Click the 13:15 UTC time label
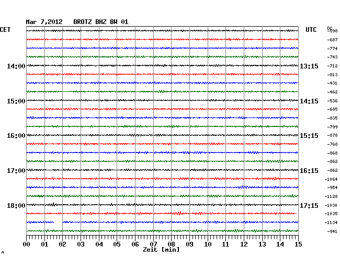 (x=309, y=66)
